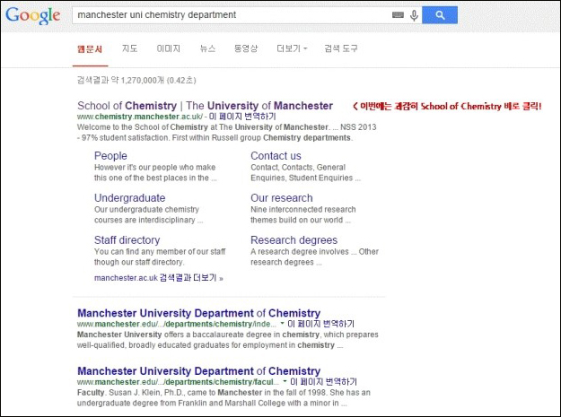561x417 pixels.
Task: Click snippet 'Our undergraduate chemistry'
Action: (x=146, y=209)
